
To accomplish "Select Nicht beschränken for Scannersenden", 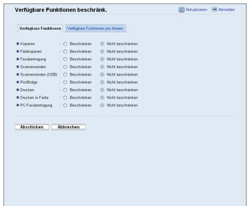I will pos(102,67).
